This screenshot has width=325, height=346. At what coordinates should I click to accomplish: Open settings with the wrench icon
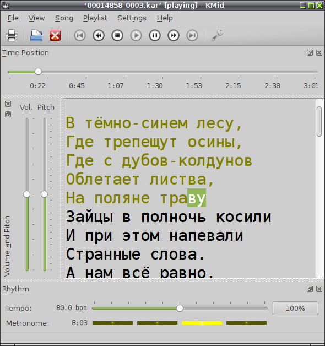click(x=217, y=35)
